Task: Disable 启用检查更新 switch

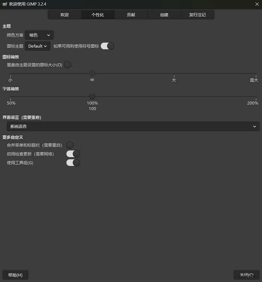Action: coord(73,154)
